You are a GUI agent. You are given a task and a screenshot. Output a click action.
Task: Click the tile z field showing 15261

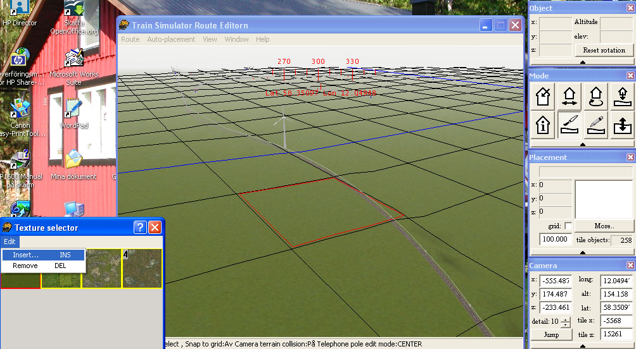point(616,334)
